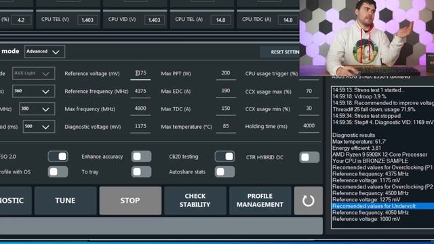This screenshot has width=434, height=244.
Task: Click Diagnostic voltage (mV) field
Action: (x=140, y=127)
